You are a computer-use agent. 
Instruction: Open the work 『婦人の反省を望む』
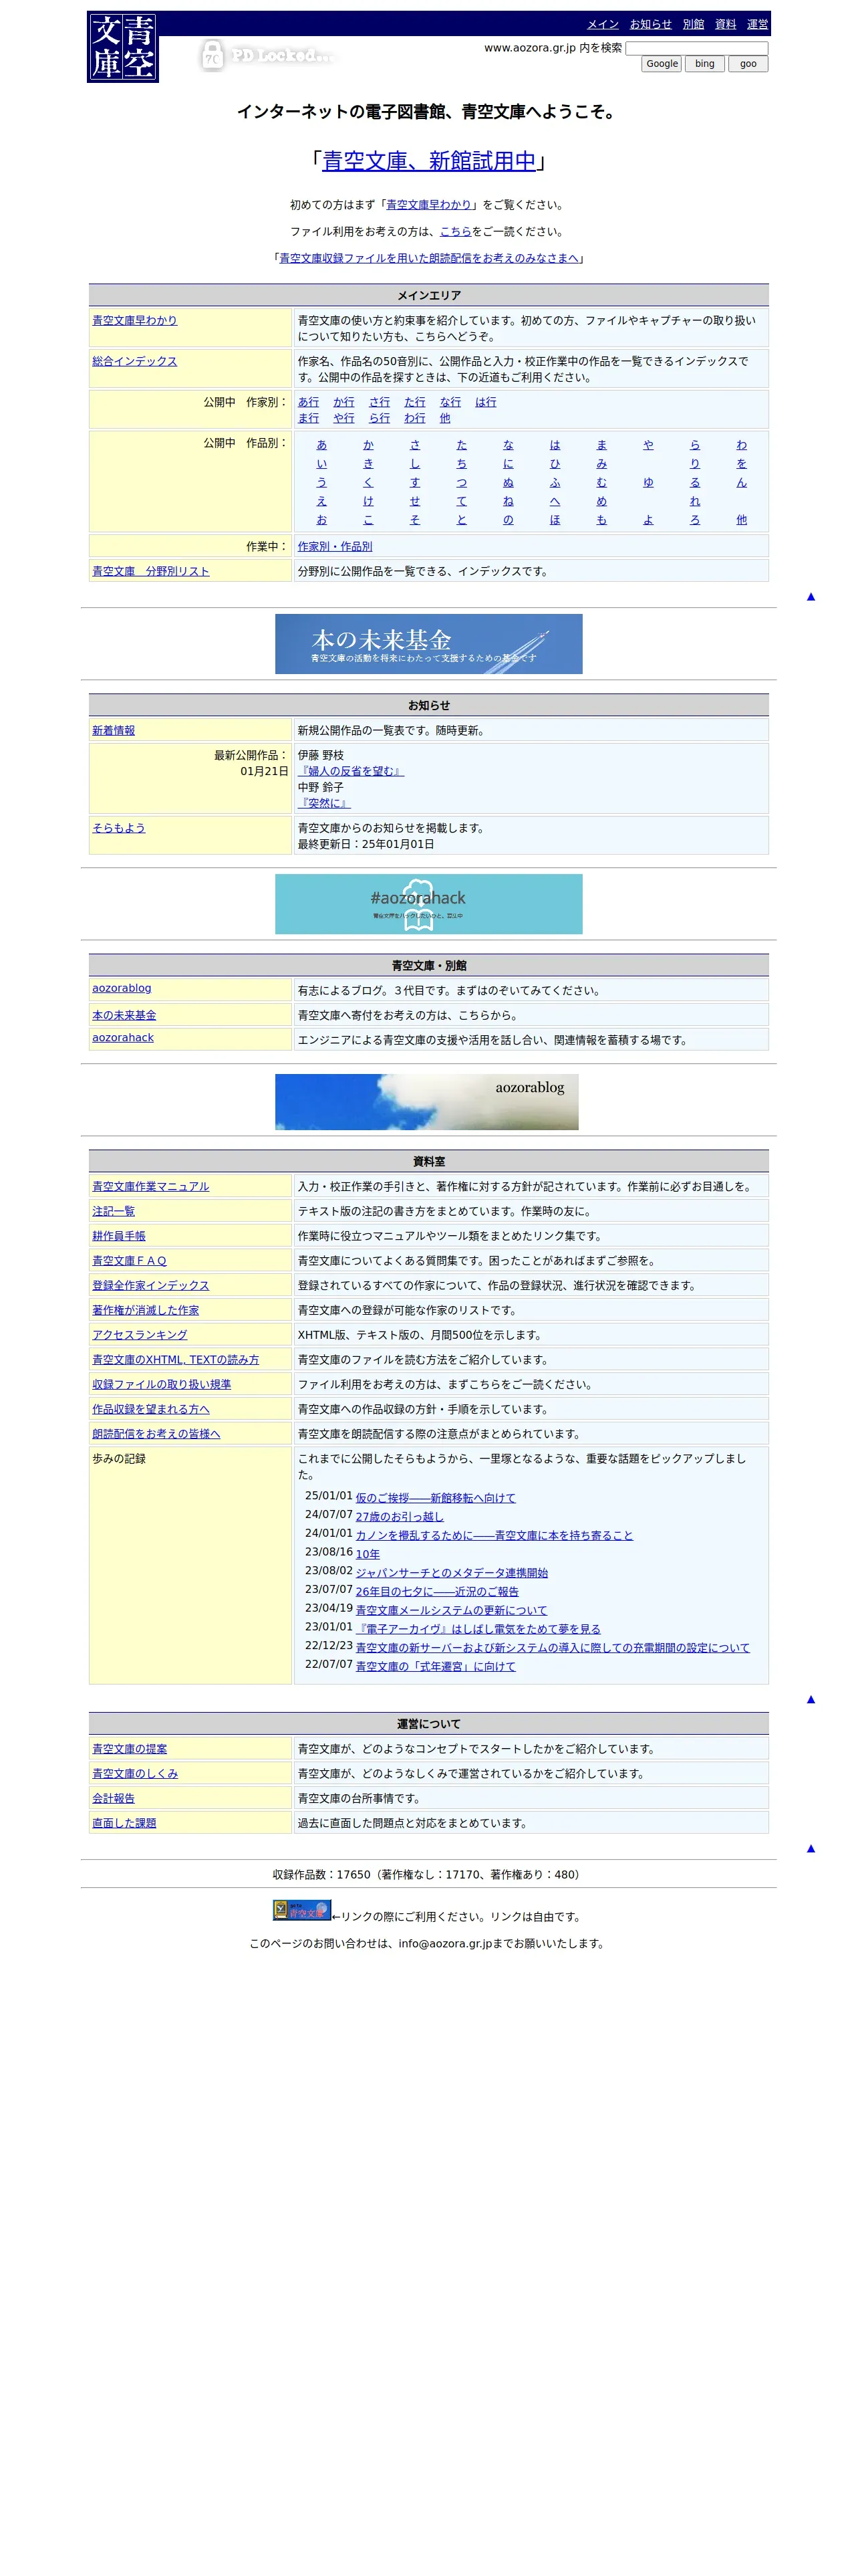[x=351, y=771]
